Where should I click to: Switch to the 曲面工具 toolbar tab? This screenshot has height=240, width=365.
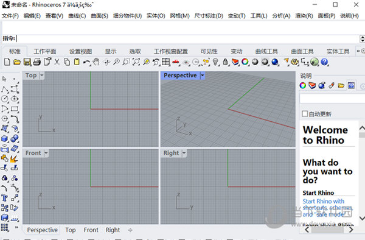pos(302,51)
